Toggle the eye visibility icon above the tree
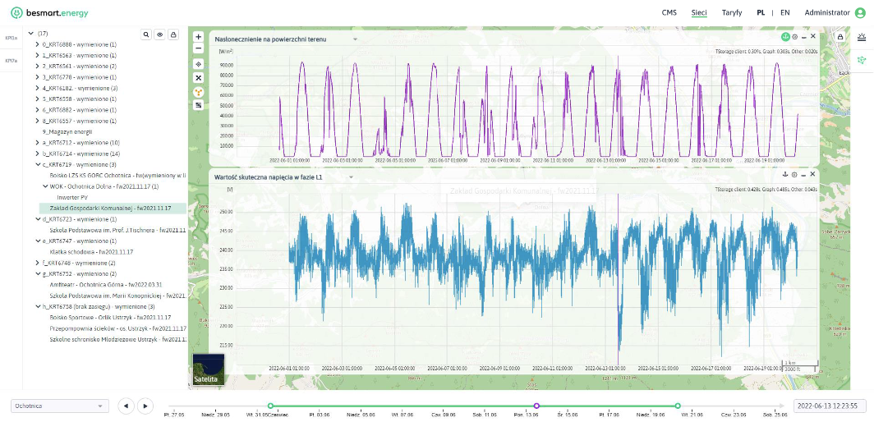This screenshot has width=874, height=422. click(159, 34)
